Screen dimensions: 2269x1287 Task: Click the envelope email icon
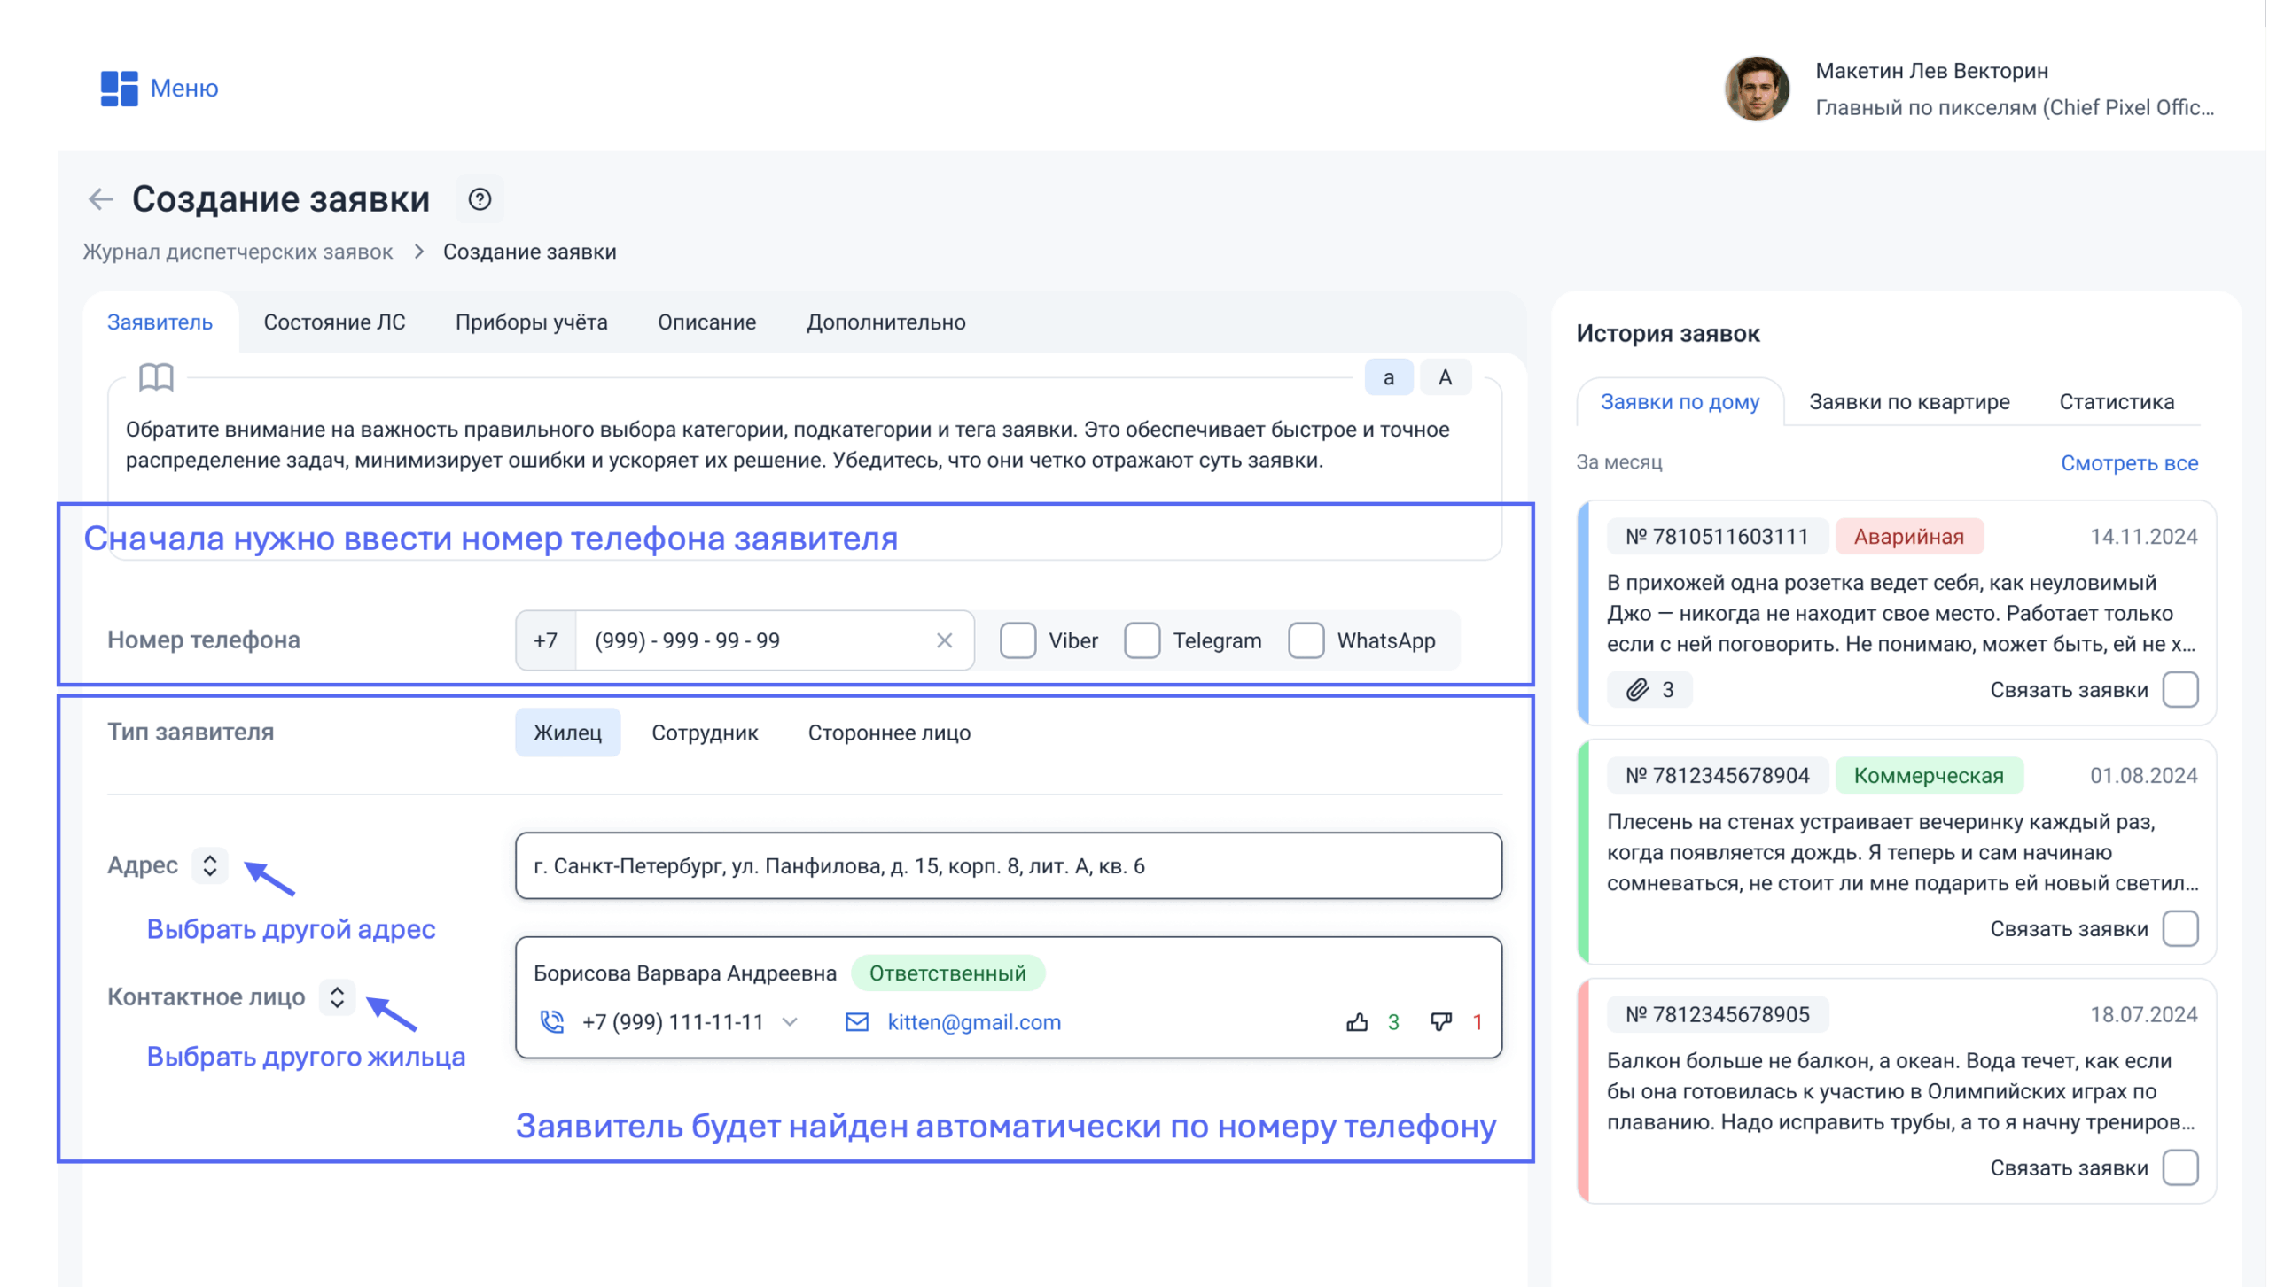click(856, 1022)
